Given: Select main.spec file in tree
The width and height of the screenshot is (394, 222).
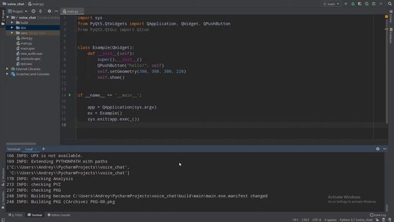Looking at the screenshot, I should coord(26,48).
